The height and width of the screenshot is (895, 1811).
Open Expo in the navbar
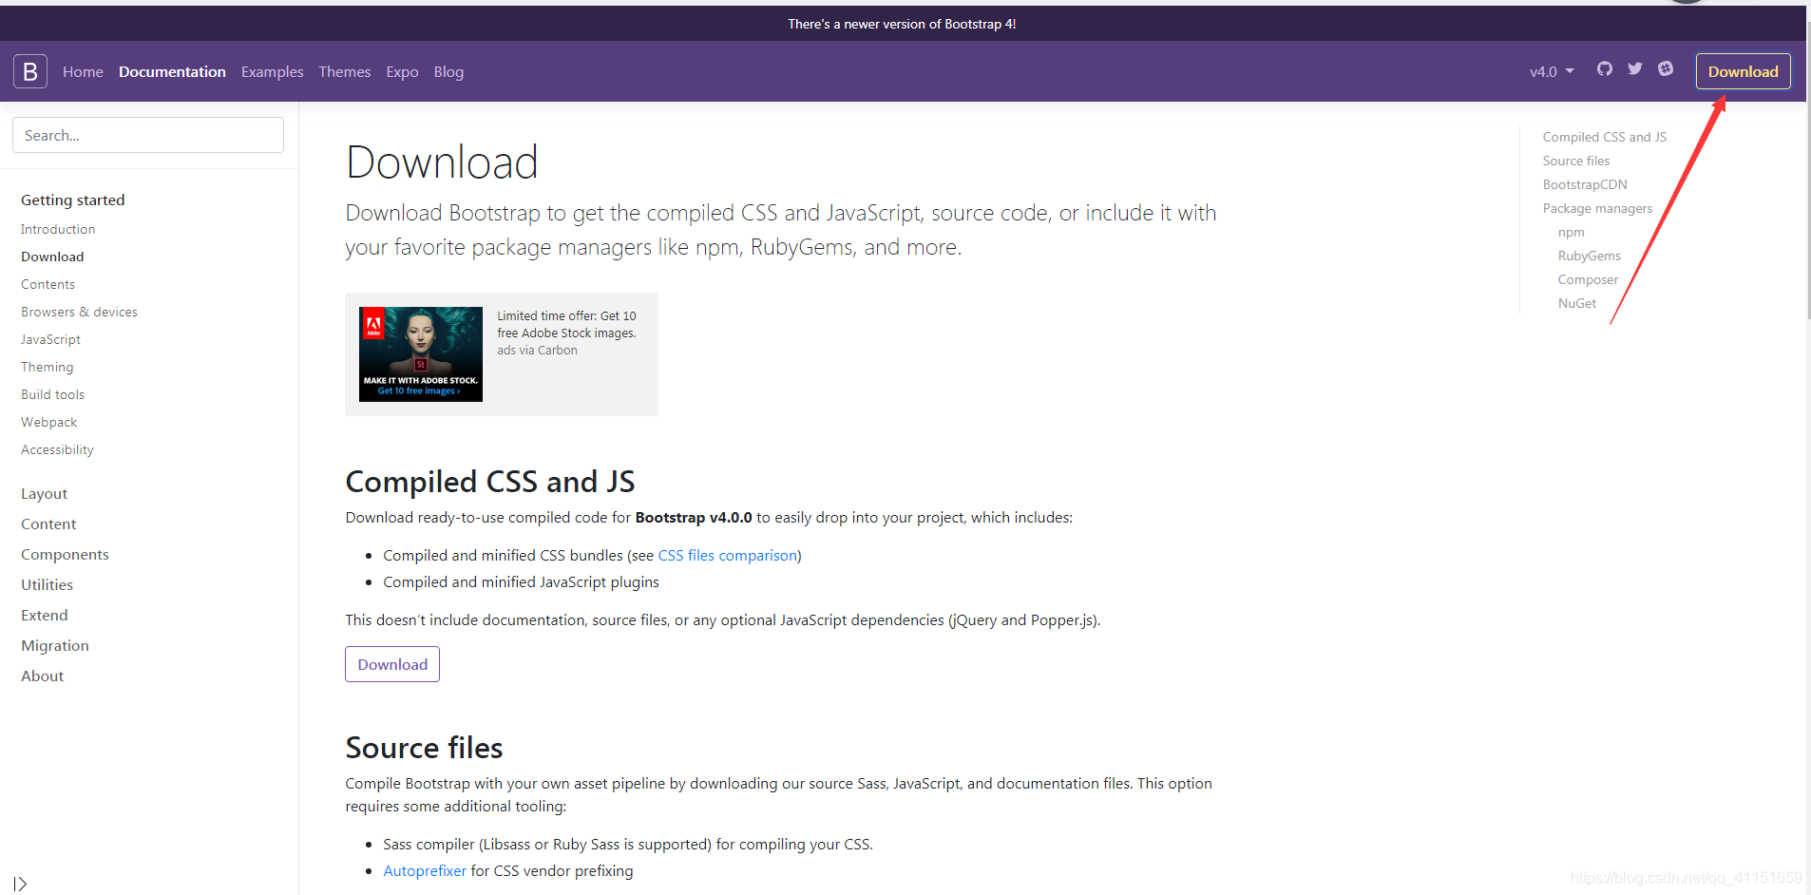(x=402, y=71)
